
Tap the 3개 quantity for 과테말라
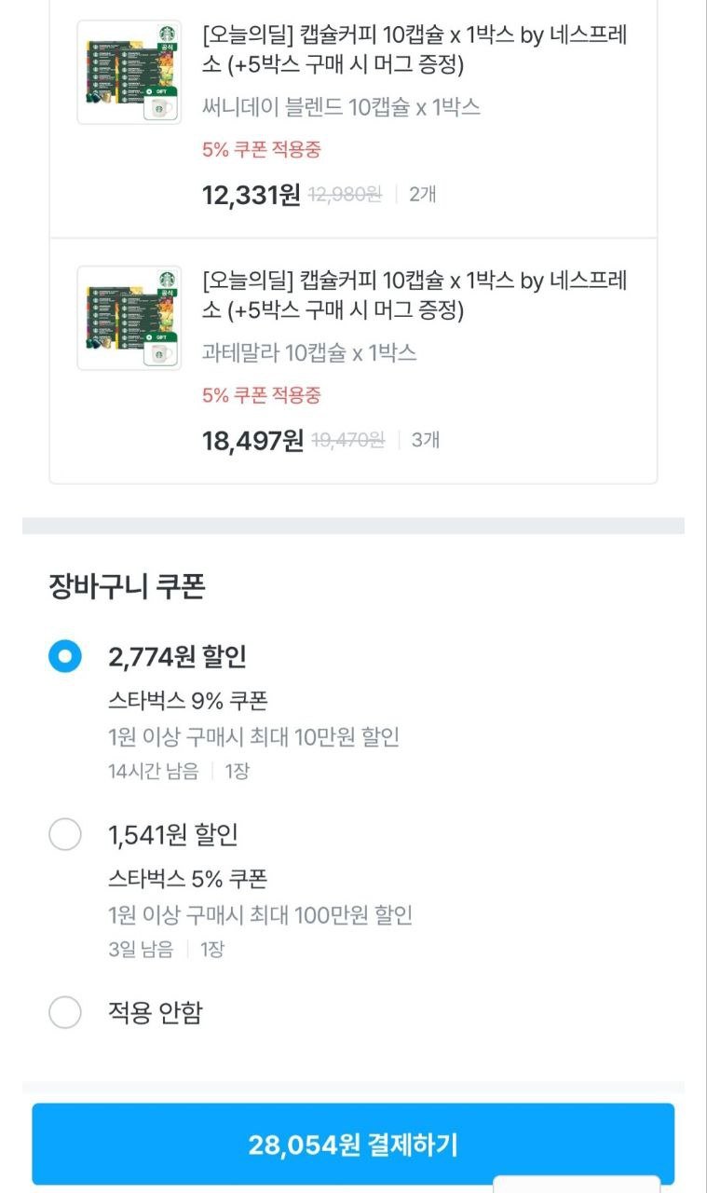coord(425,440)
